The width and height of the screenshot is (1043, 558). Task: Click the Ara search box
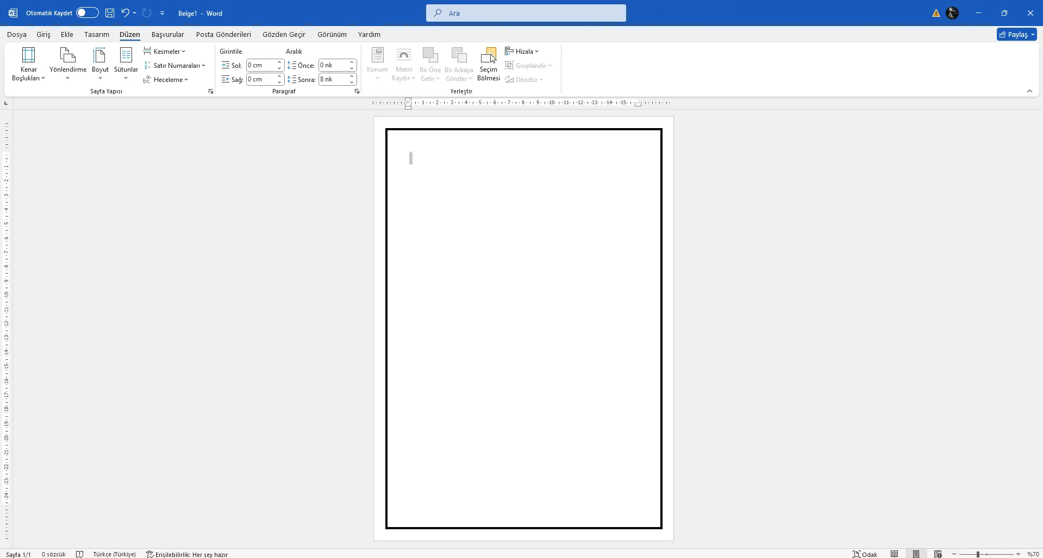(526, 13)
